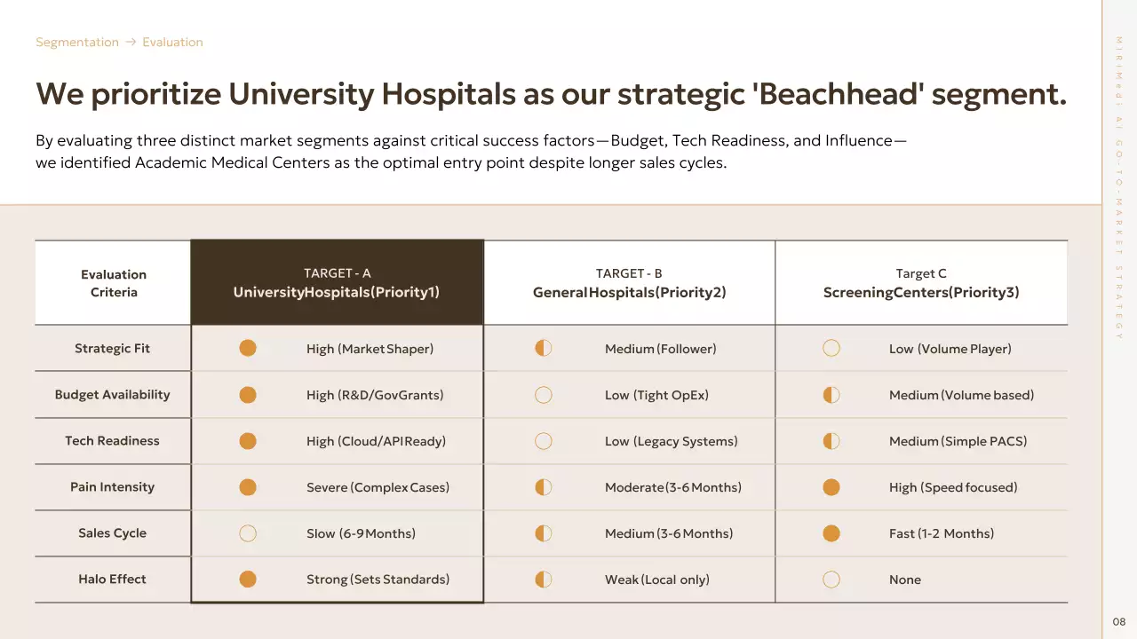Click the full circle beside Strong (Sets Standards)

pyautogui.click(x=248, y=580)
